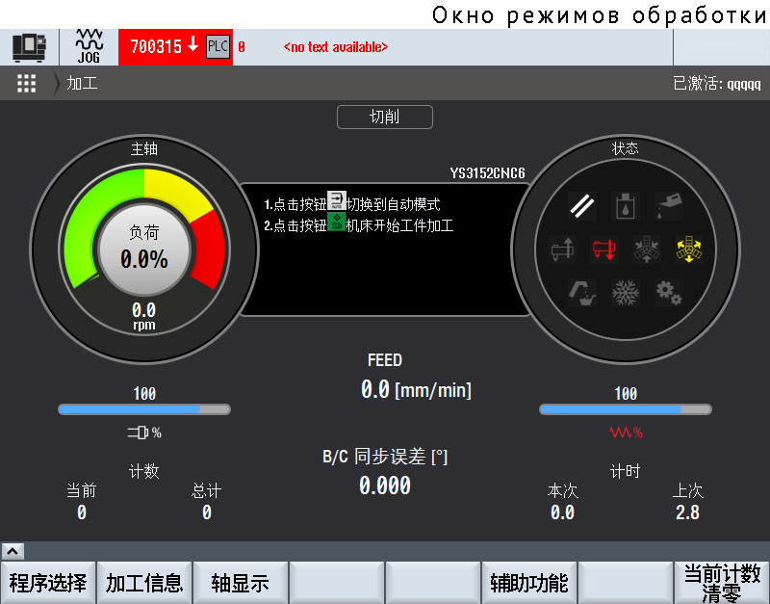The height and width of the screenshot is (604, 770).
Task: Click the gray chuck clamp status icon
Action: pyautogui.click(x=646, y=249)
